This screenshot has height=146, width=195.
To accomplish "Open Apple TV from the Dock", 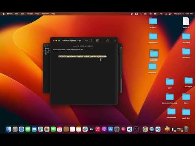I will [x=91, y=129].
